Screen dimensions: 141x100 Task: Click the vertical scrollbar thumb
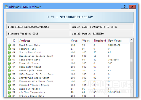pos(131,60)
